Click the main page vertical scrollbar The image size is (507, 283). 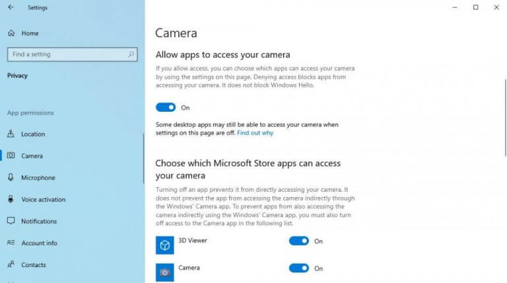coord(506,118)
